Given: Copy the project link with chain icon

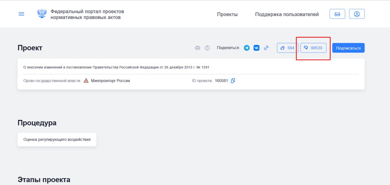Looking at the screenshot, I should pyautogui.click(x=266, y=48).
